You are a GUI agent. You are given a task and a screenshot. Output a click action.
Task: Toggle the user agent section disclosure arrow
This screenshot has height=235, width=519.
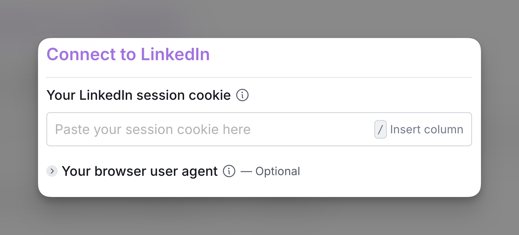[52, 171]
